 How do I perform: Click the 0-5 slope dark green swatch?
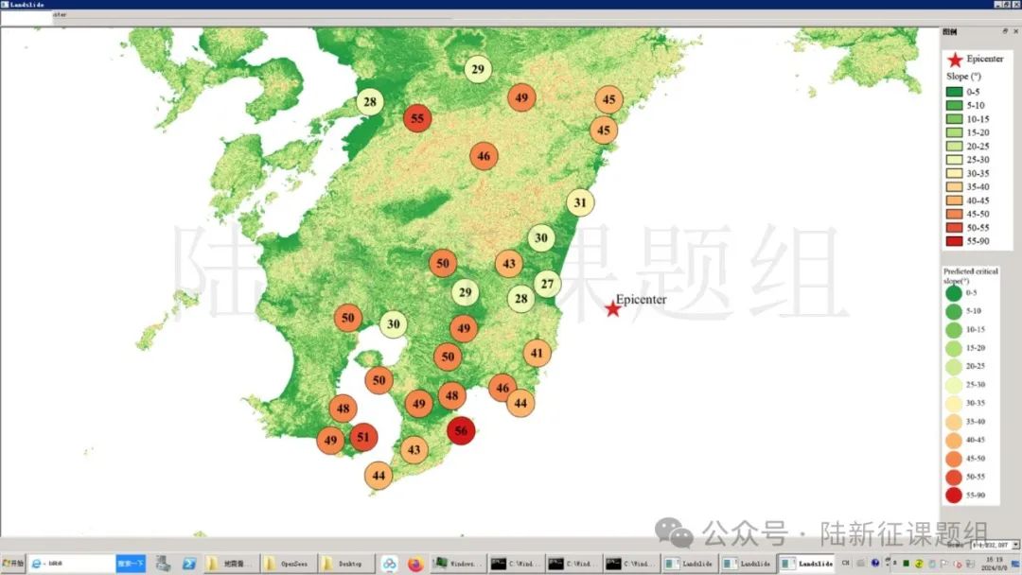[954, 92]
